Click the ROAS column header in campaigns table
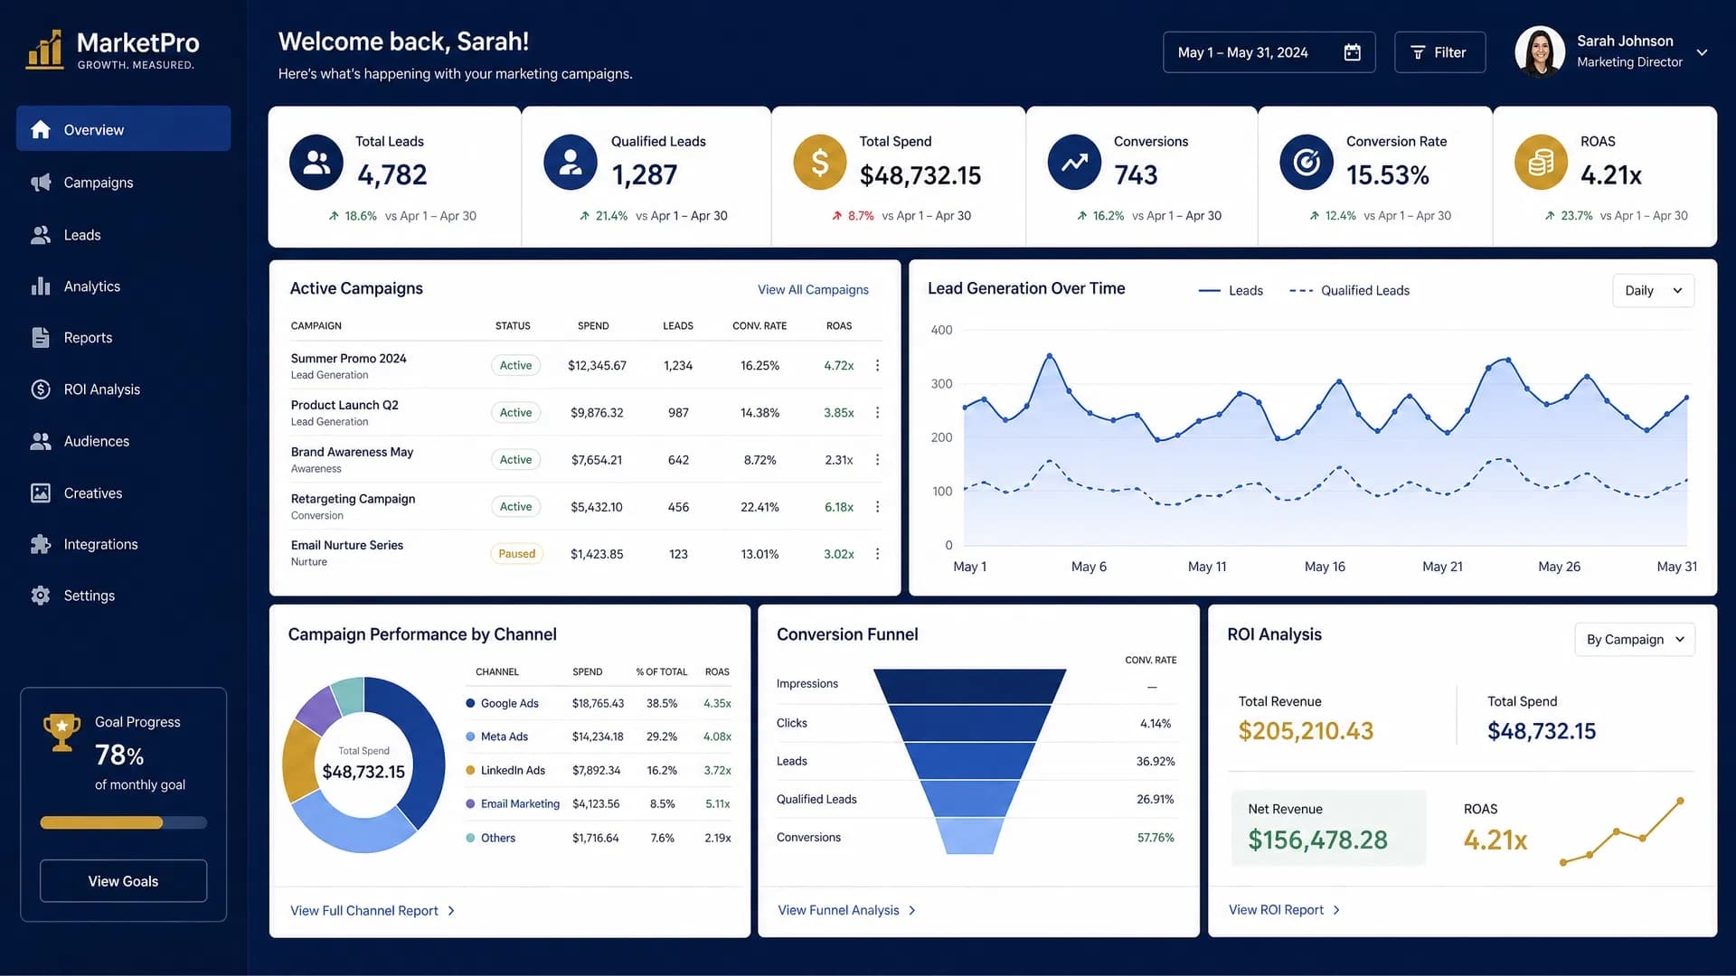1736x976 pixels. pyautogui.click(x=839, y=325)
